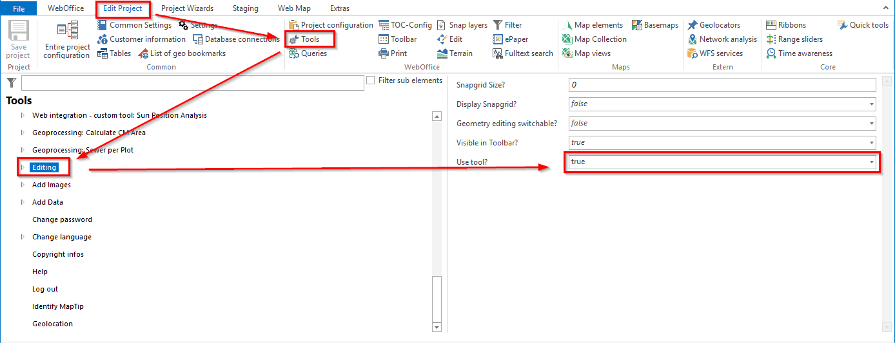Image resolution: width=895 pixels, height=343 pixels.
Task: Expand the Add Images node
Action: pyautogui.click(x=23, y=185)
